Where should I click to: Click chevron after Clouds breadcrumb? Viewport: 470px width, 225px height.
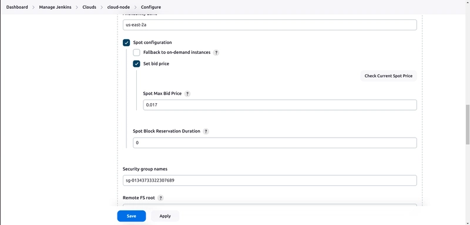102,7
